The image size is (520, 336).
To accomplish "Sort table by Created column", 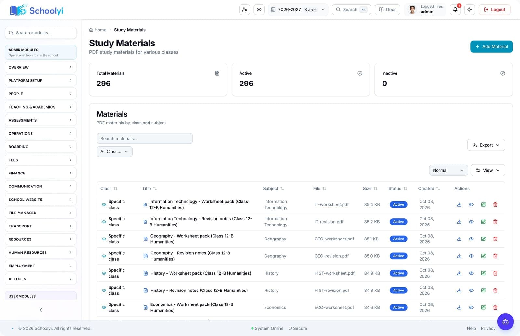I will (x=429, y=189).
